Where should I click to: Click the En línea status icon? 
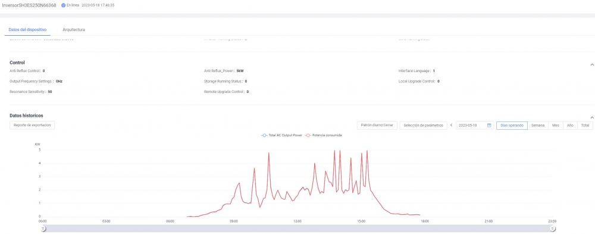pos(64,5)
